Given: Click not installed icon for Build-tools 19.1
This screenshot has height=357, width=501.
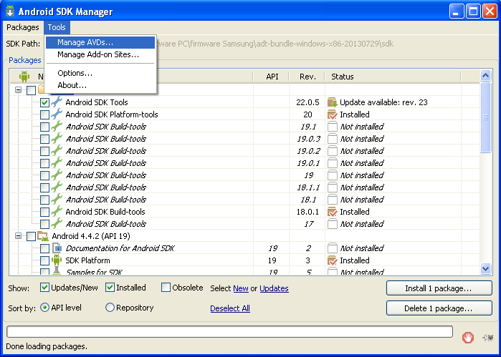Looking at the screenshot, I should point(333,127).
